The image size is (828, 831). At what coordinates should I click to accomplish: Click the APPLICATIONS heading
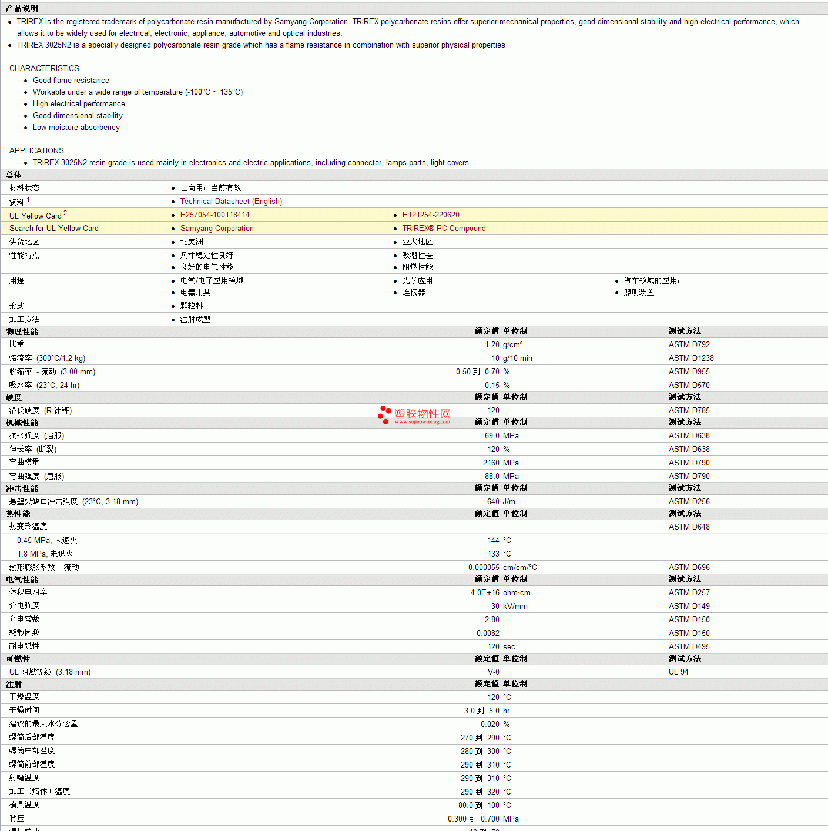(36, 150)
